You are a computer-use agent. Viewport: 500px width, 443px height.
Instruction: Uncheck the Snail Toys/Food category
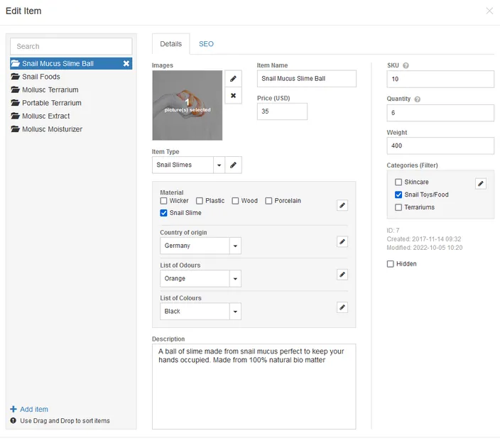click(398, 195)
